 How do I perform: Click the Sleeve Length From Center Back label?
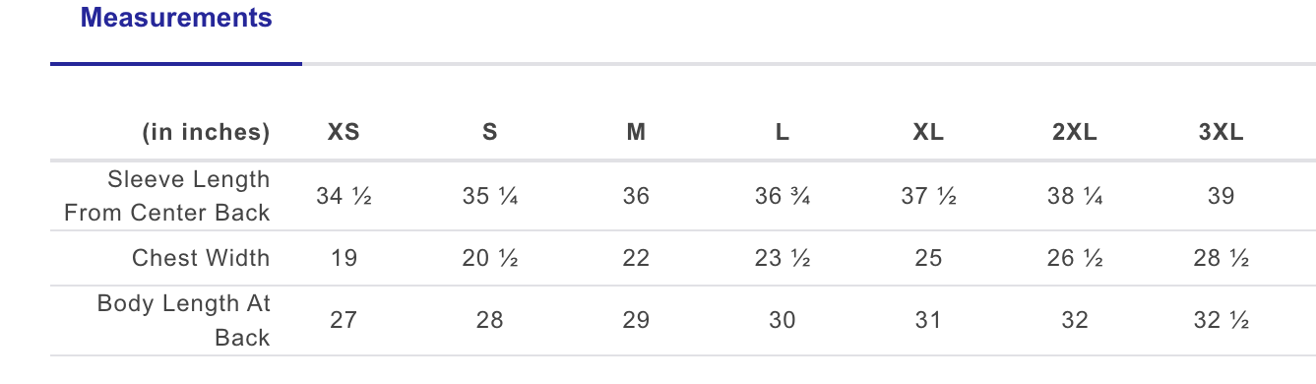(x=167, y=196)
